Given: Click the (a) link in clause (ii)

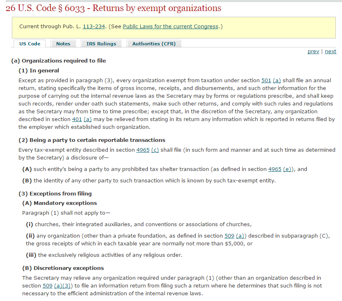Looking at the screenshot, I should [240, 236].
